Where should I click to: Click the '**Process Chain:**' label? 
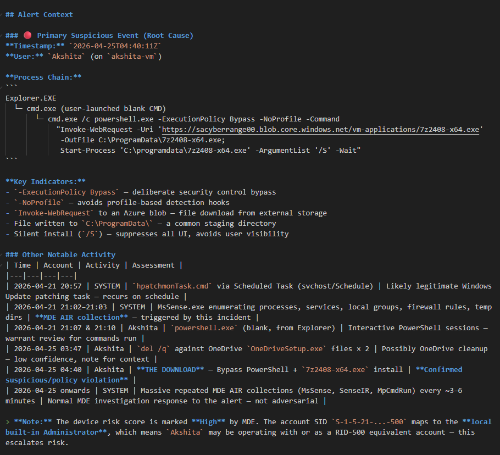(43, 77)
